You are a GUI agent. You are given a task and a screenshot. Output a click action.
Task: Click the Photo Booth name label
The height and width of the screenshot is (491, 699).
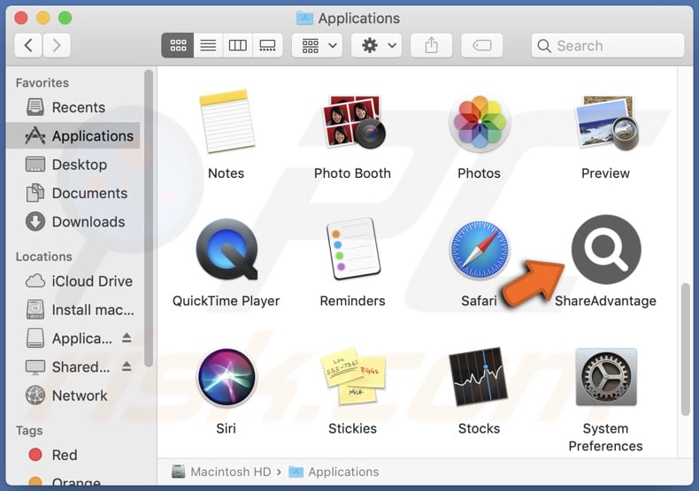(x=352, y=173)
